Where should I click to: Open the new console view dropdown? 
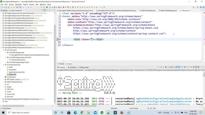click(192, 67)
